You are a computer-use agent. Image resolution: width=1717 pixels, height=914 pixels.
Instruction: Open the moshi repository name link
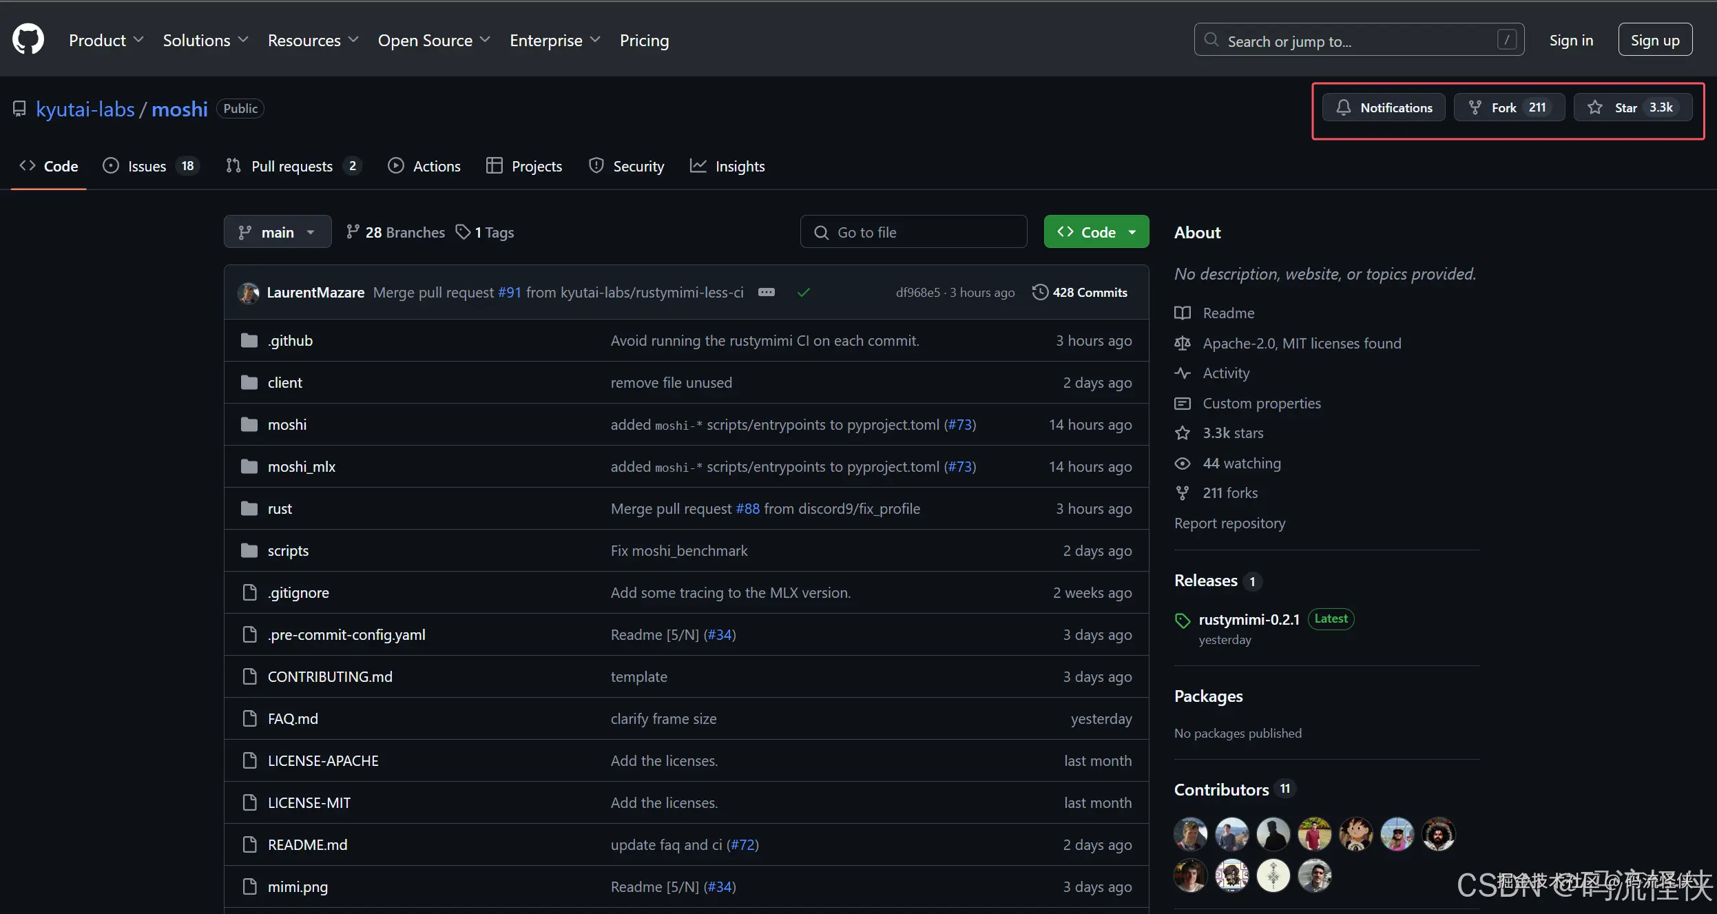[180, 109]
